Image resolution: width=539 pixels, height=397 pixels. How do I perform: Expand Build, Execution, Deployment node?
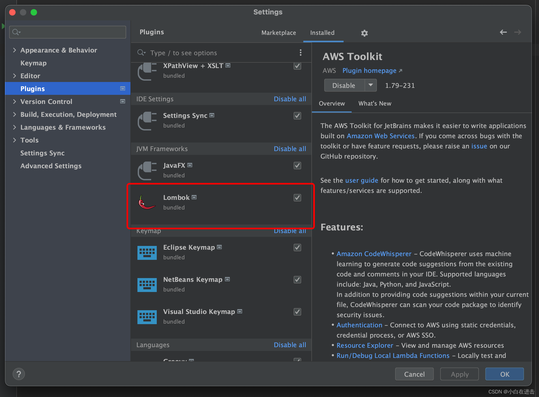pos(14,114)
